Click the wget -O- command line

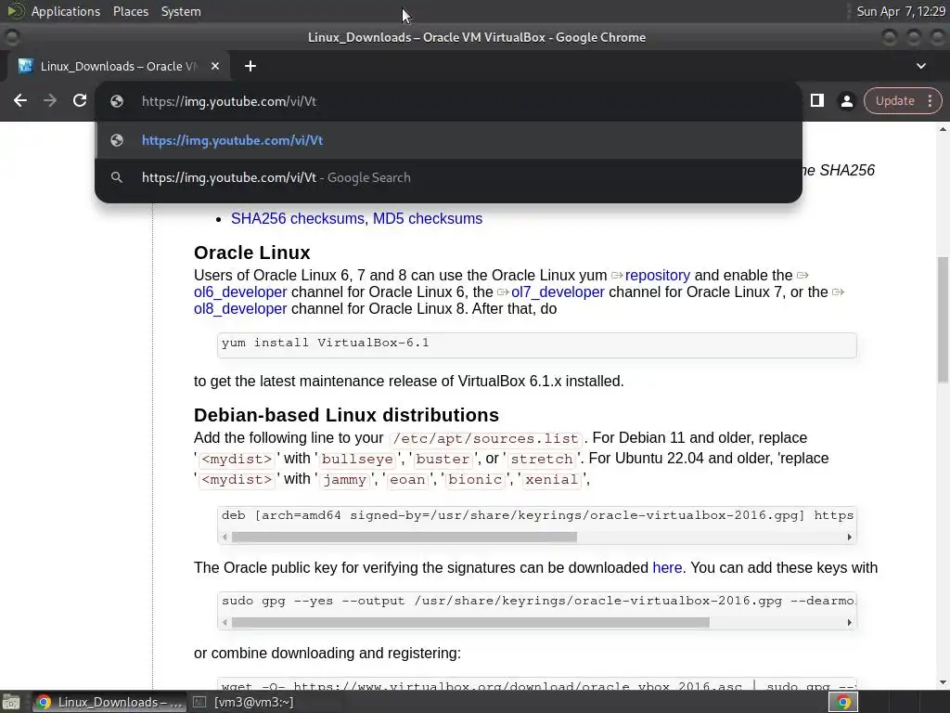tap(537, 686)
